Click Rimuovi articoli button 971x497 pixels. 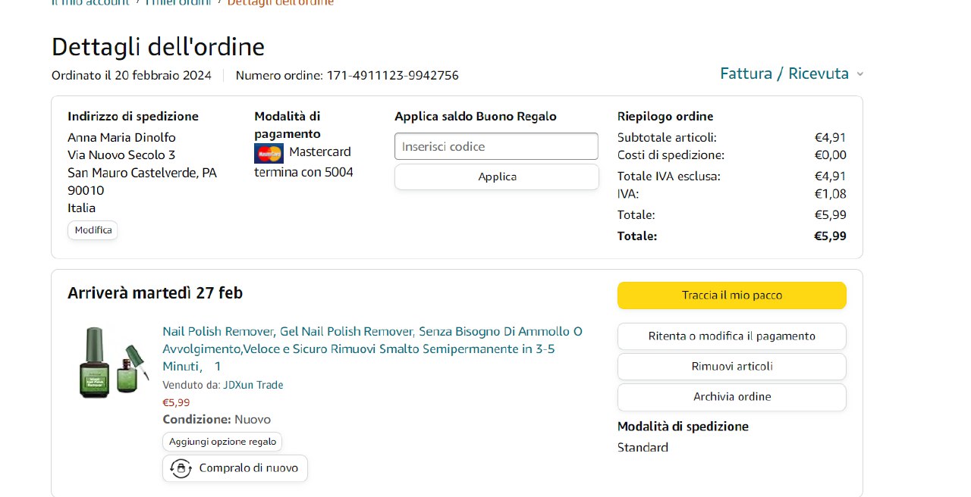731,367
